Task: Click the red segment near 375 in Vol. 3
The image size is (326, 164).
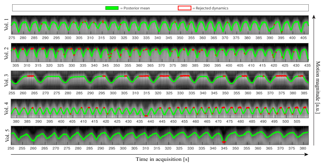Action: [281, 76]
